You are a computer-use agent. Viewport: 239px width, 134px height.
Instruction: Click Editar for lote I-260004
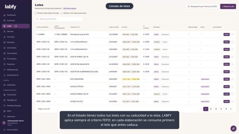coord(227,35)
